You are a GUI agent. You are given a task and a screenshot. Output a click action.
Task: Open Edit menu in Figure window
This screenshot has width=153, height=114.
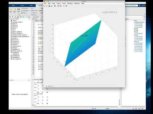click(49, 3)
